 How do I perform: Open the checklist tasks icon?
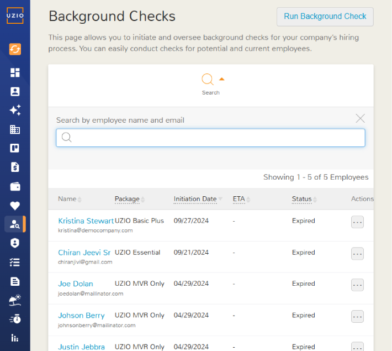pyautogui.click(x=15, y=262)
